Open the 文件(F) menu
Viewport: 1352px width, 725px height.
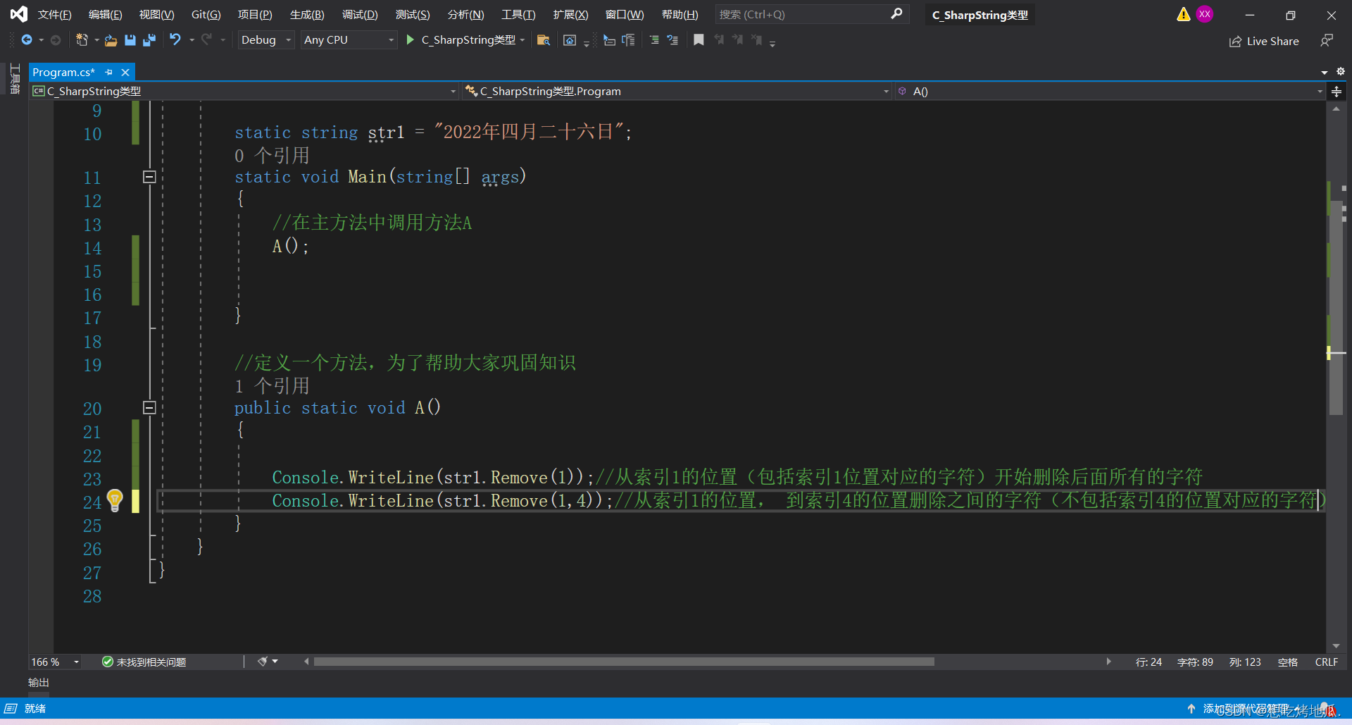coord(55,15)
